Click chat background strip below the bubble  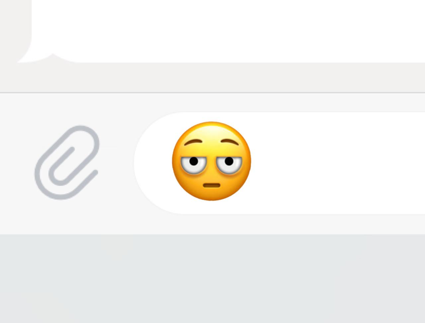[x=212, y=77]
